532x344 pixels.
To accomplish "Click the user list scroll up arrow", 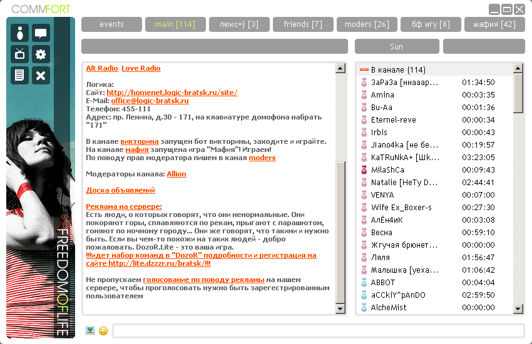I will pyautogui.click(x=518, y=68).
